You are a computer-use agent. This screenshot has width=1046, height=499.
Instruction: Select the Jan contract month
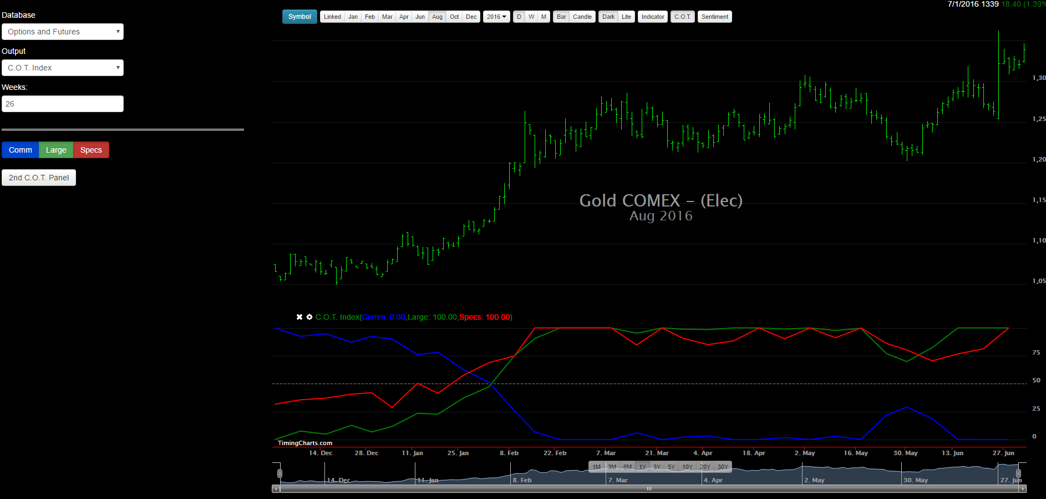(353, 17)
